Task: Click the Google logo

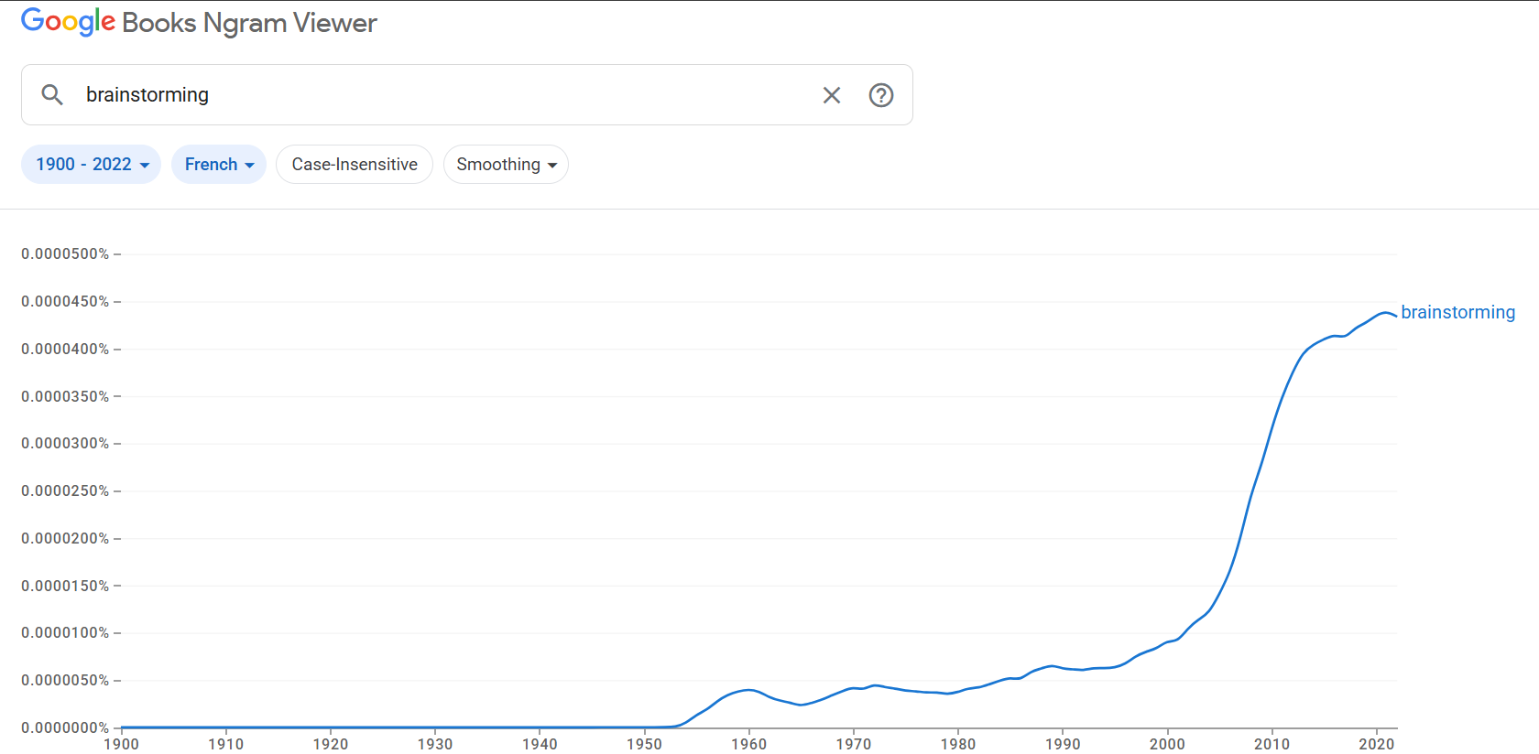Action: click(x=68, y=22)
